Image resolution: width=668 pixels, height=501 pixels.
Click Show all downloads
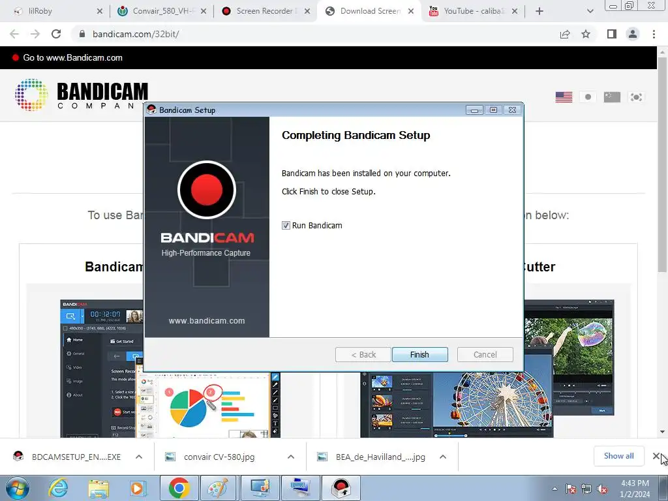(618, 456)
